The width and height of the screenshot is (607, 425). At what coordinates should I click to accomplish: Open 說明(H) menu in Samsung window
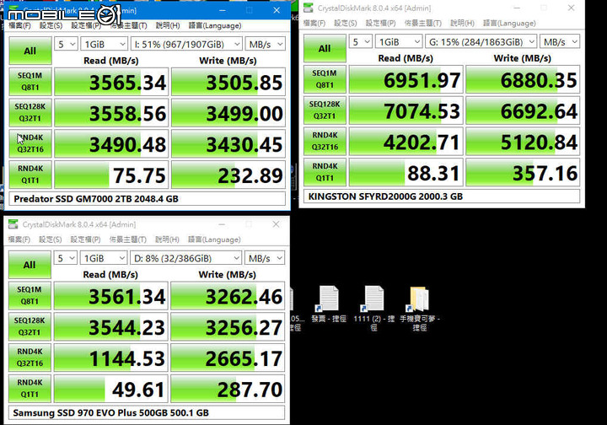[x=168, y=239]
